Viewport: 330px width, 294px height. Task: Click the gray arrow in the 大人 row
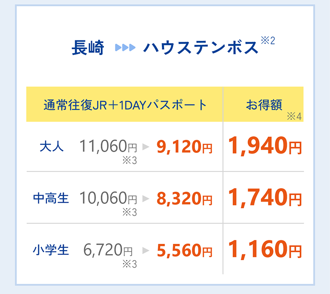(x=146, y=146)
